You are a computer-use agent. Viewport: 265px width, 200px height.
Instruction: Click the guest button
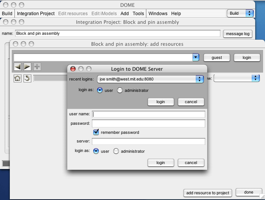(x=217, y=57)
